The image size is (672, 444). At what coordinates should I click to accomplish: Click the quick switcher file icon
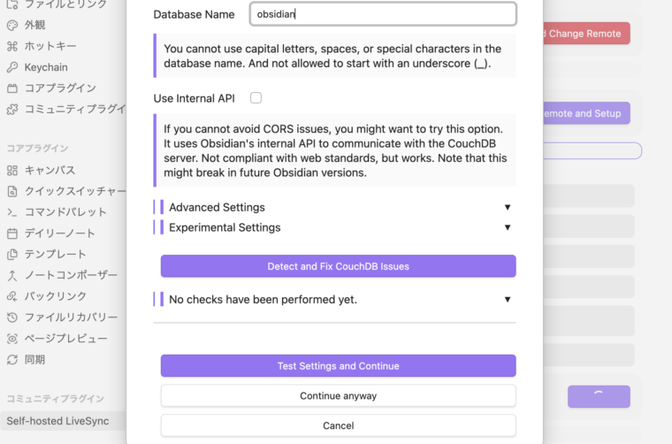point(12,191)
